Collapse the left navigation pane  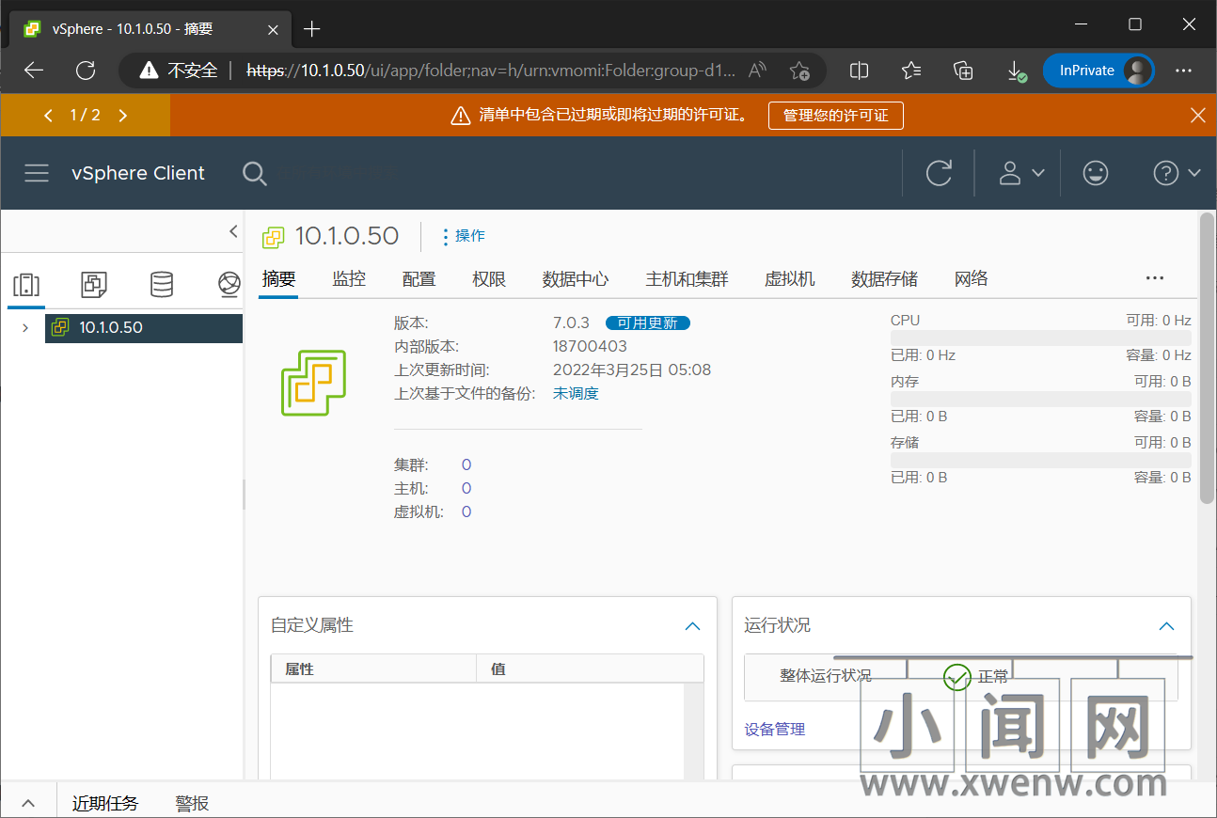pos(233,232)
